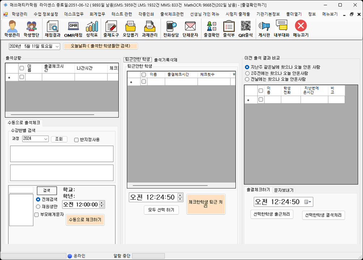Screen dimensions: 363x260
Task: Open the 회계업무 menu
Action: pyautogui.click(x=97, y=14)
